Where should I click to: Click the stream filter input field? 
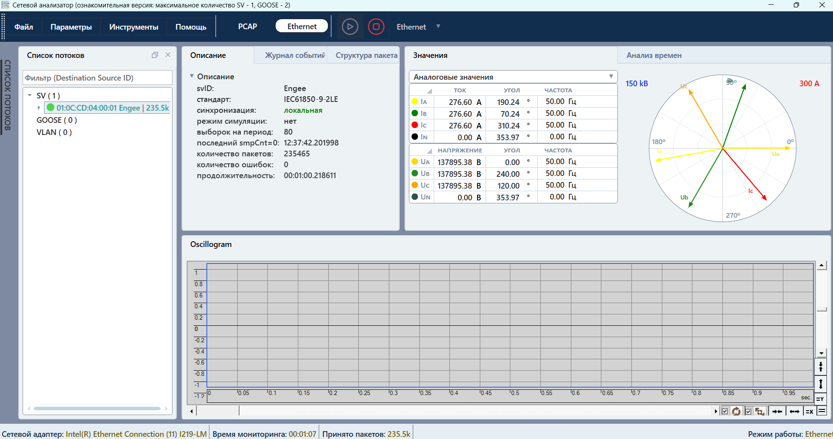pyautogui.click(x=98, y=78)
